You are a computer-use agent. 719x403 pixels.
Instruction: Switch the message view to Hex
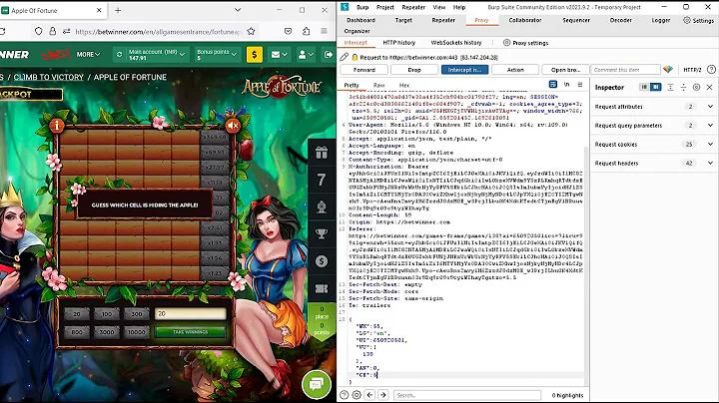(x=404, y=85)
